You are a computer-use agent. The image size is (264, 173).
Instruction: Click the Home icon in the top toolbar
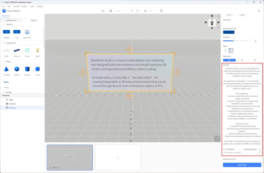pyautogui.click(x=103, y=11)
